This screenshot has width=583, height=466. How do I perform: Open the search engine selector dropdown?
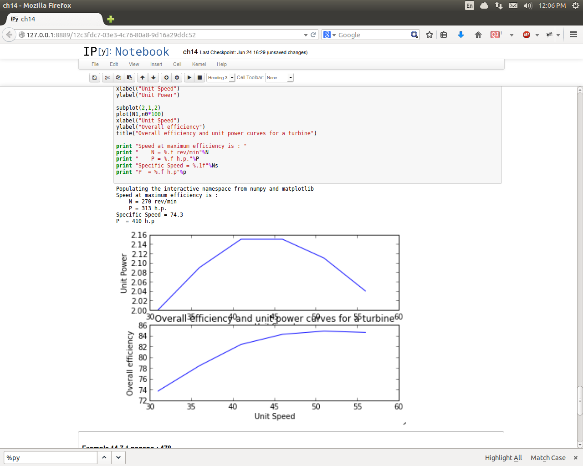(329, 35)
